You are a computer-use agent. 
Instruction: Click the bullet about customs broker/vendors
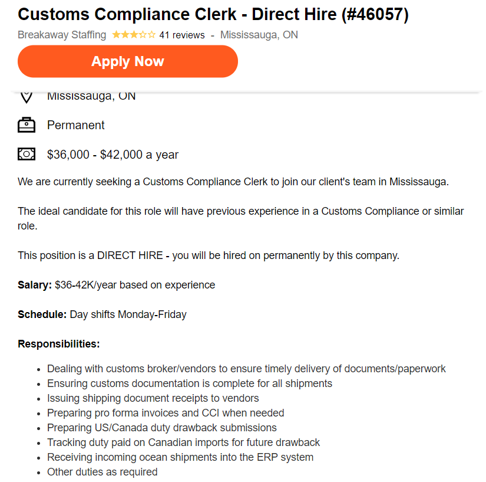[246, 369]
